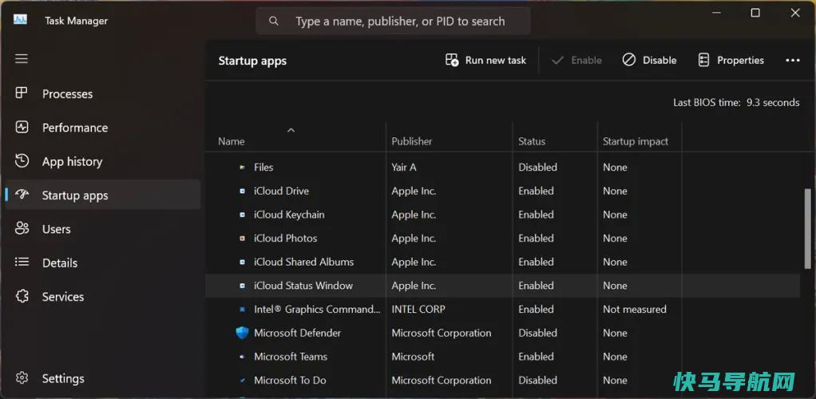Select the Microsoft Defender row name
This screenshot has width=816, height=399.
point(297,333)
